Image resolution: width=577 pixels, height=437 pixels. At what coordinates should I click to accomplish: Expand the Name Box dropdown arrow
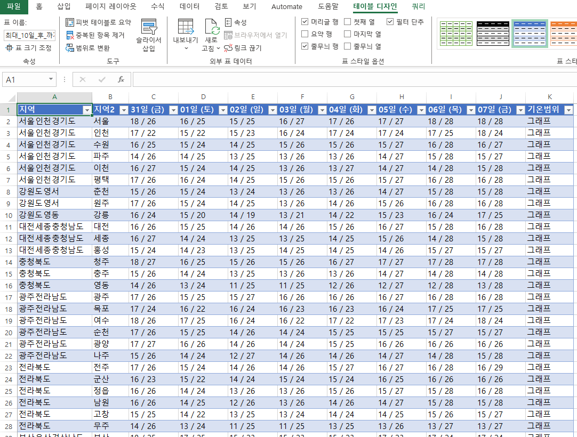[x=51, y=79]
